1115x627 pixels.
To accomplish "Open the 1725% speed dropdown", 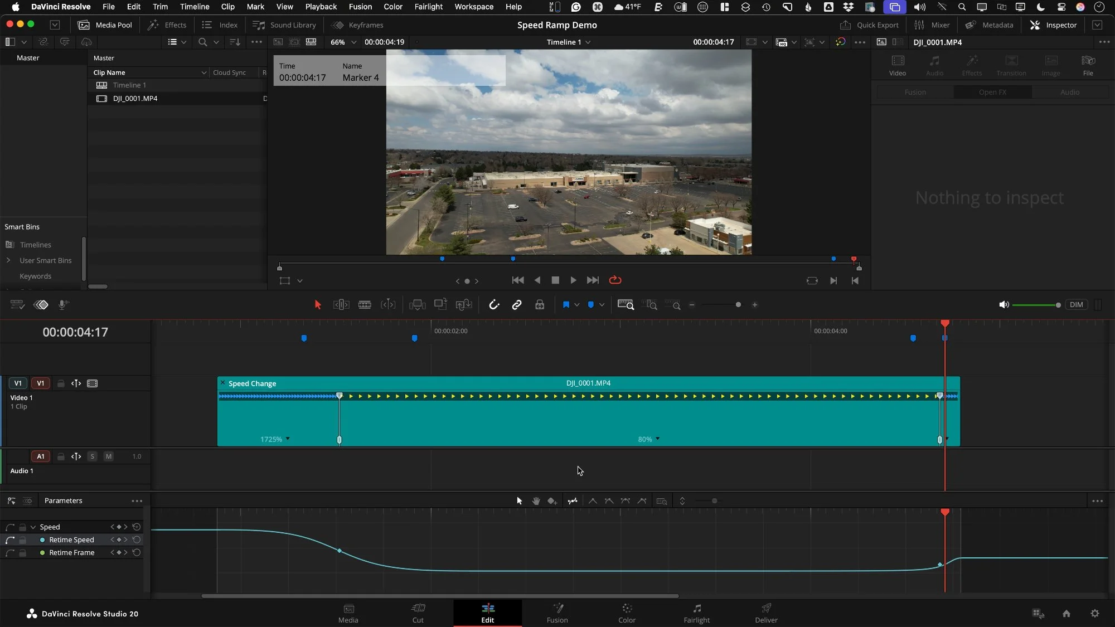I will pos(288,439).
